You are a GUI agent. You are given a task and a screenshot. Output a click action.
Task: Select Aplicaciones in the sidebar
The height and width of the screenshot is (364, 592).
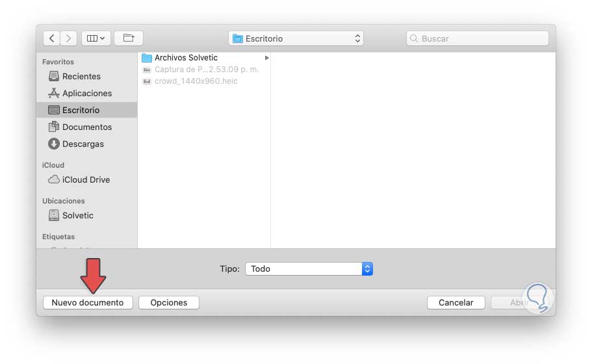87,93
